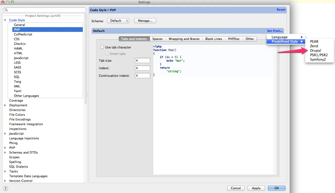Open the Scheme dropdown showing Default
This screenshot has height=193, width=335.
pos(118,21)
